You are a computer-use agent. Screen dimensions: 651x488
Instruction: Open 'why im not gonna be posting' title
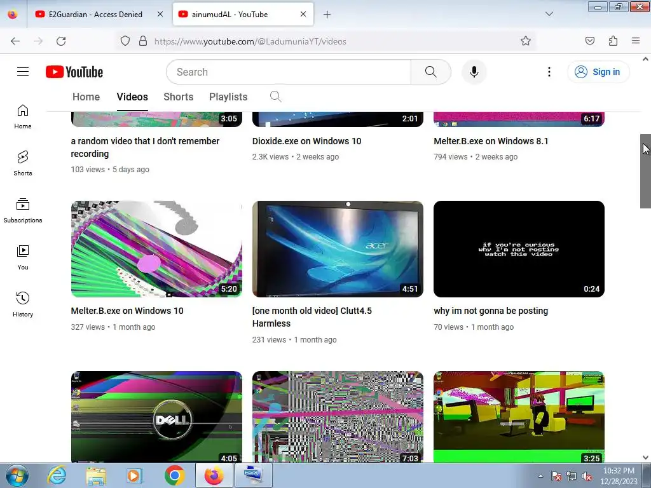(x=491, y=311)
